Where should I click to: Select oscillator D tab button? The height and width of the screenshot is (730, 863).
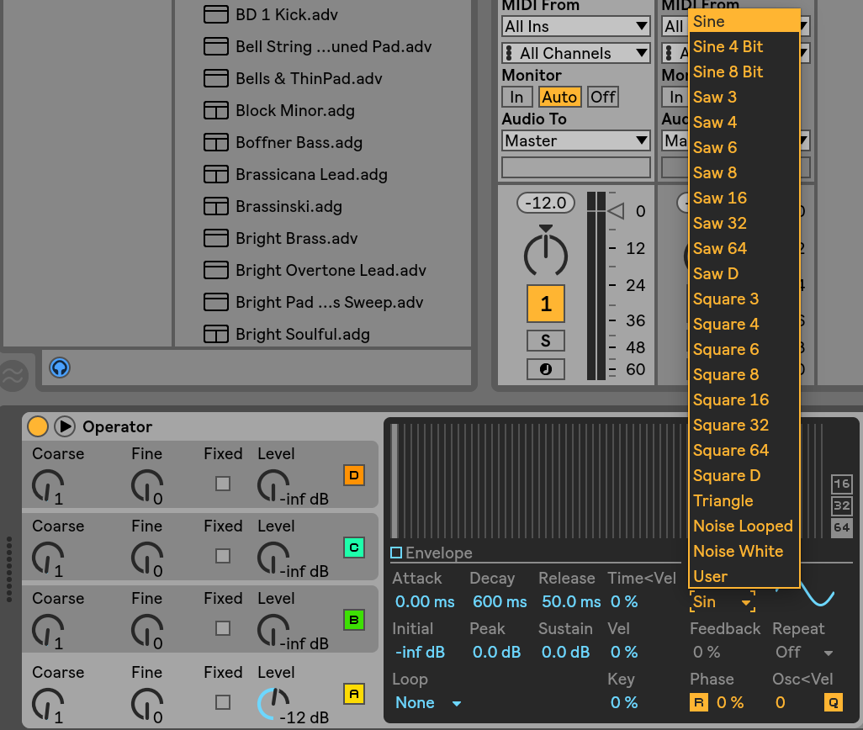(x=354, y=475)
